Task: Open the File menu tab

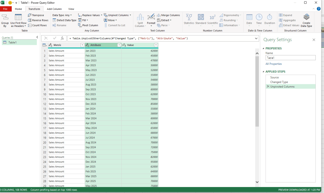Action: [5, 9]
